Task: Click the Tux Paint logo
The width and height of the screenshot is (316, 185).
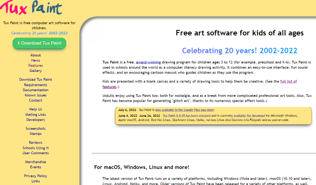Action: [x=31, y=7]
